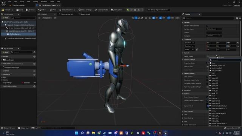The height and width of the screenshot is (136, 242).
Task: Open Details panel settings gear
Action: pos(240,19)
